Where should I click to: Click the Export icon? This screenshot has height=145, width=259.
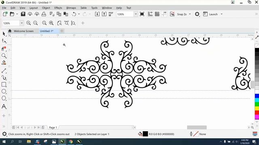click(x=104, y=14)
